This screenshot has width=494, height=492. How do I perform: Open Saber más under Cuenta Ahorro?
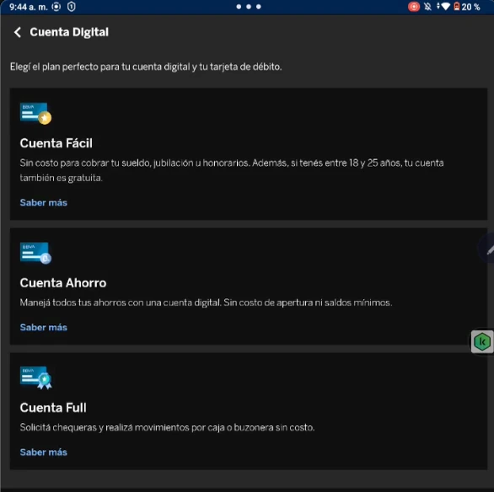click(x=44, y=328)
